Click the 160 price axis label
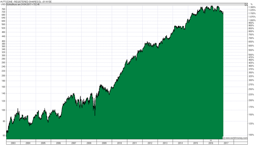The width and height of the screenshot is (256, 145). point(3,87)
